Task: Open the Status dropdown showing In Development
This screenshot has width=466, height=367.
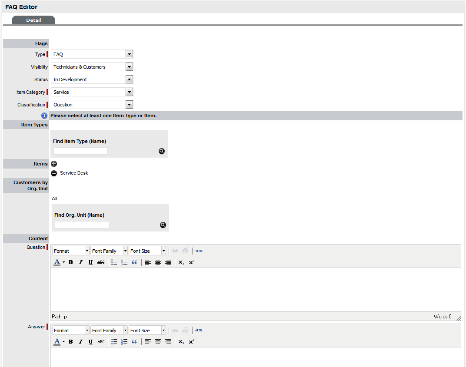Action: (92, 79)
